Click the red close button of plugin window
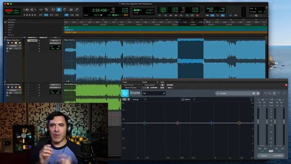 coord(286,85)
